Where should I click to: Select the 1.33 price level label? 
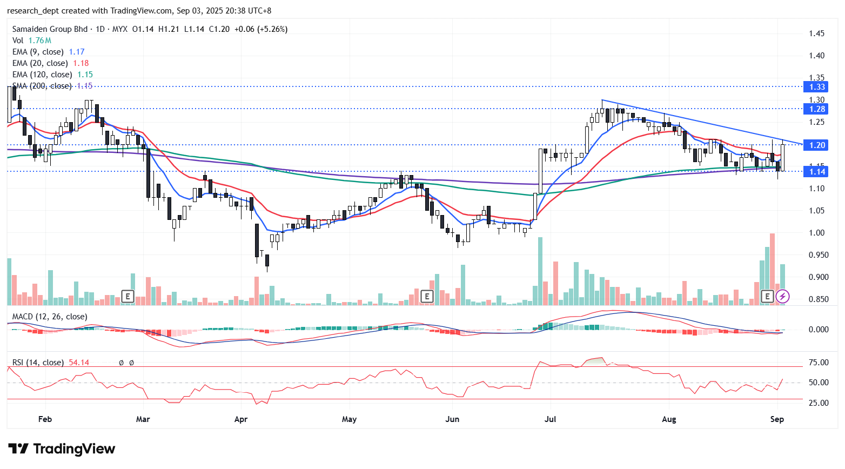coord(816,87)
